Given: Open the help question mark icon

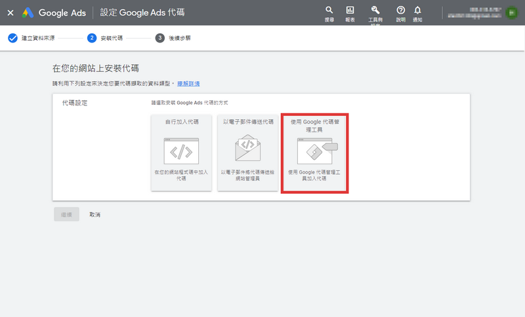Looking at the screenshot, I should [x=400, y=10].
